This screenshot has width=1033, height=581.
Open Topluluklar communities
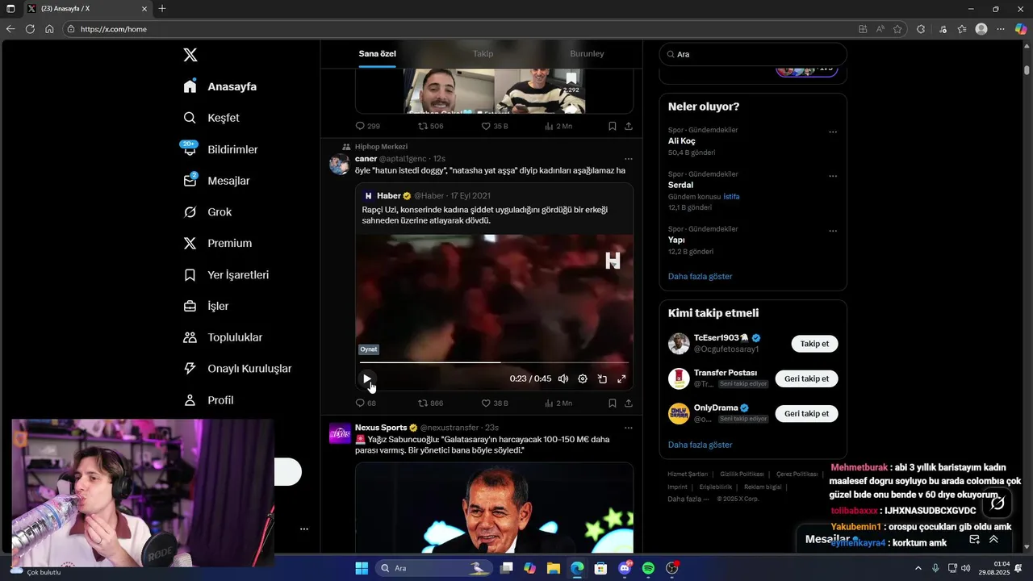224,337
